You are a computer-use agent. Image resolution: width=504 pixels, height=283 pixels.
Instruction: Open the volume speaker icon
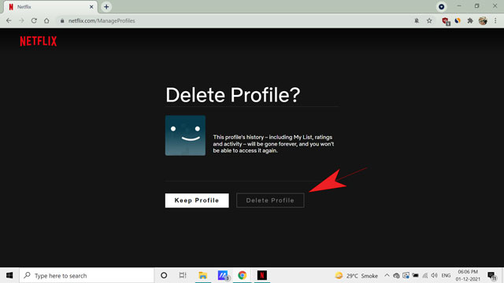click(x=435, y=276)
